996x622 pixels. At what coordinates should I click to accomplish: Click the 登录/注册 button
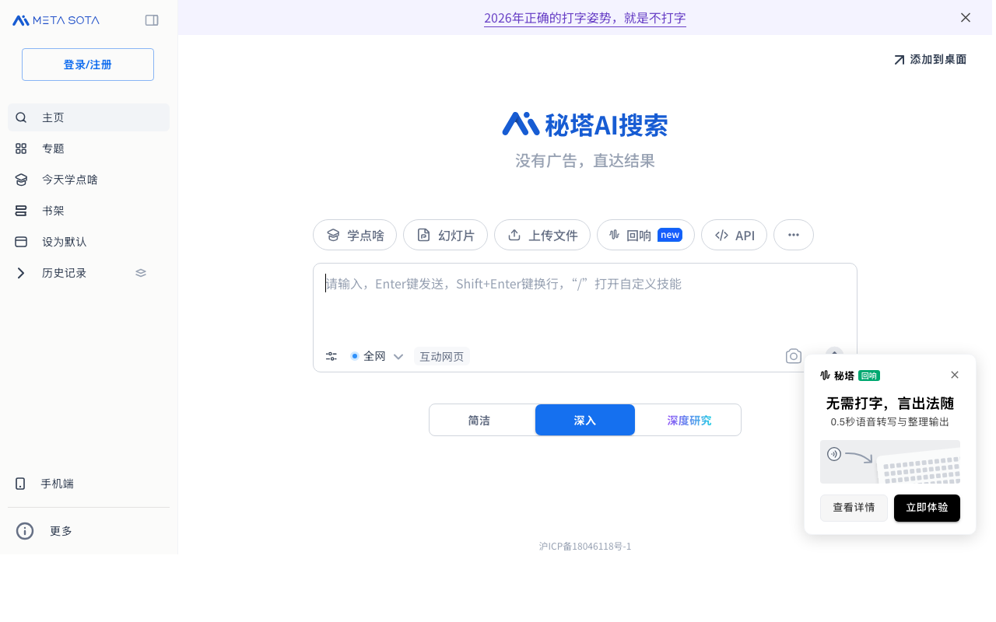click(x=87, y=65)
